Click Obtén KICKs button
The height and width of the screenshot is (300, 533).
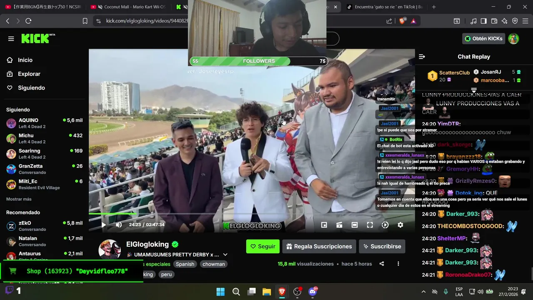click(483, 38)
